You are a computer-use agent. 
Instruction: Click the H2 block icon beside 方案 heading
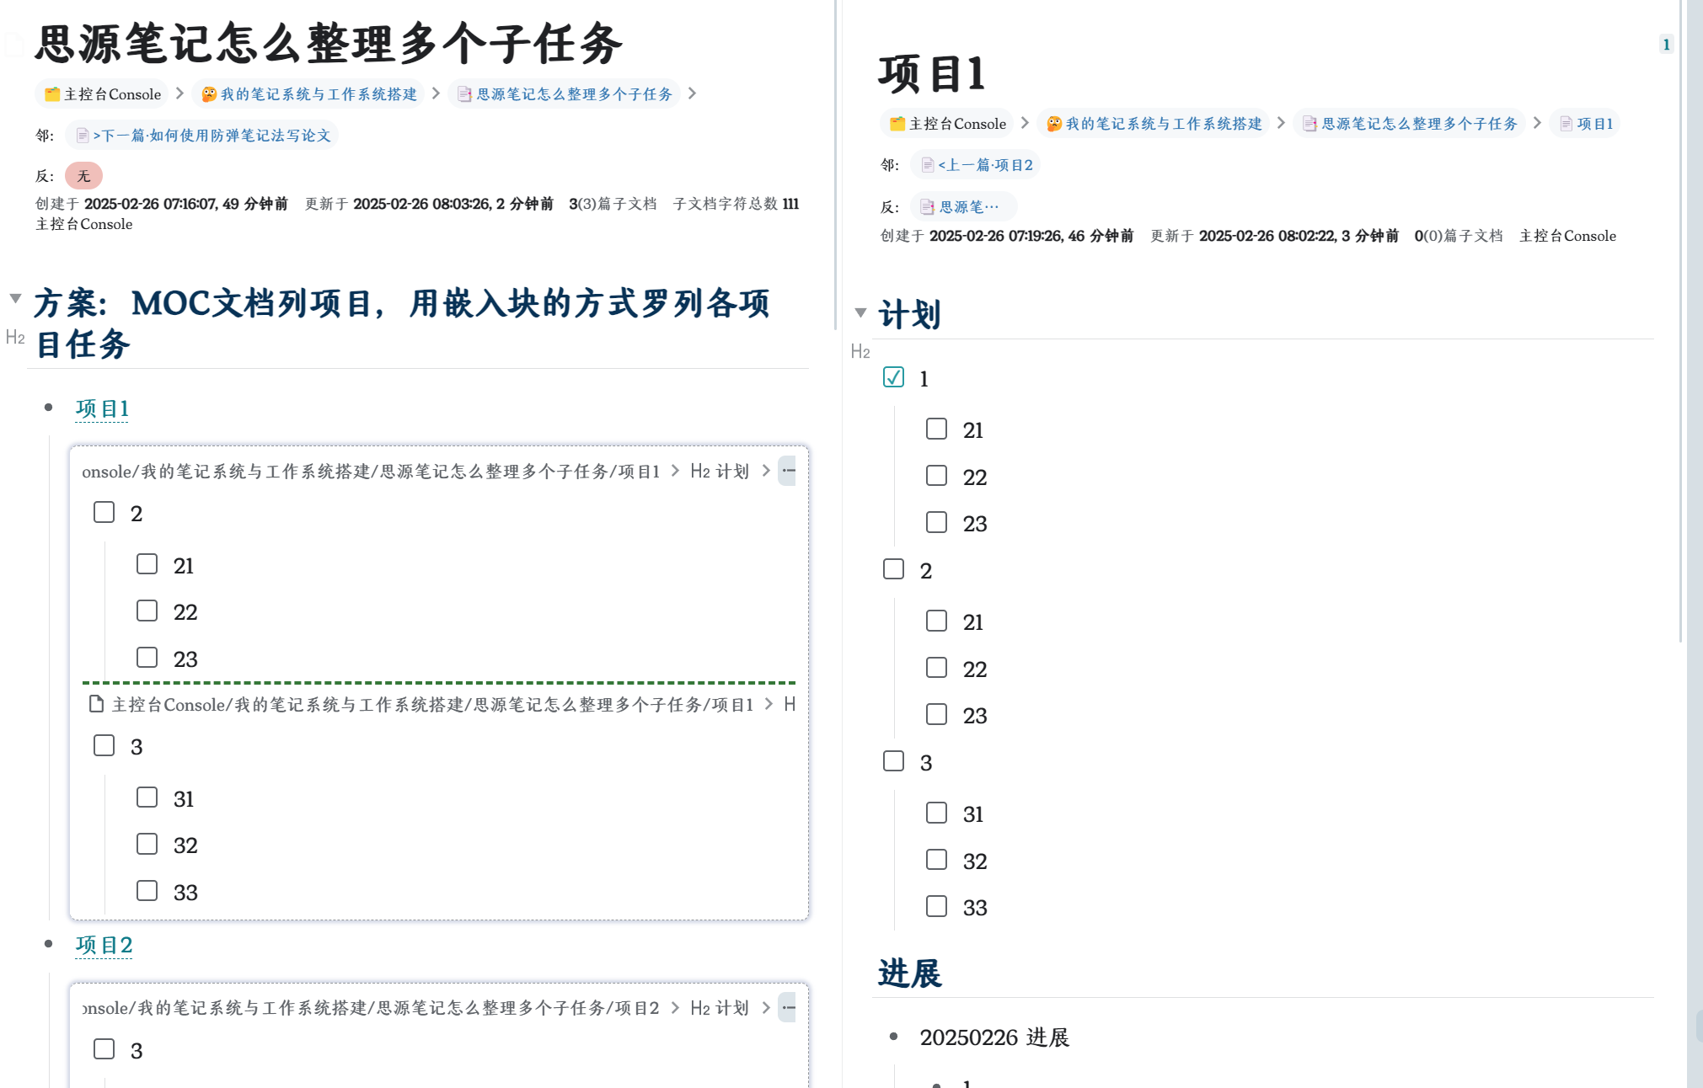pos(15,338)
